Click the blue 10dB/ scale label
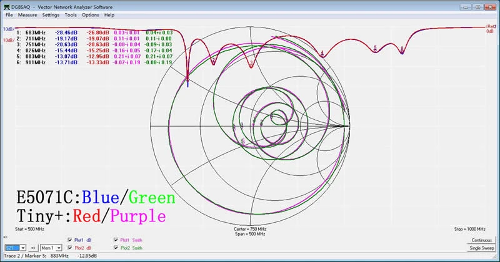Viewport: 500px width, 262px height. point(9,29)
